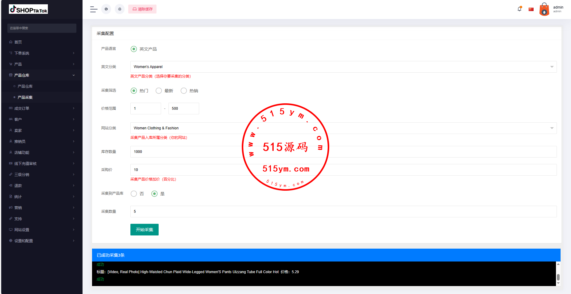Viewport: 571px width, 294px height.
Task: Toggle the sidebar hamburger menu icon
Action: pyautogui.click(x=94, y=9)
